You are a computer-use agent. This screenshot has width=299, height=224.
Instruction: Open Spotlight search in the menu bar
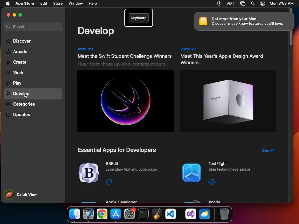click(x=253, y=3)
